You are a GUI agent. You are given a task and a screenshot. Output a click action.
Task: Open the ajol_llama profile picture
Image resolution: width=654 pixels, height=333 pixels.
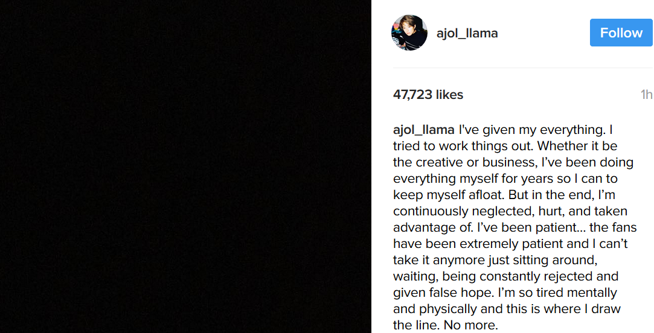[409, 33]
